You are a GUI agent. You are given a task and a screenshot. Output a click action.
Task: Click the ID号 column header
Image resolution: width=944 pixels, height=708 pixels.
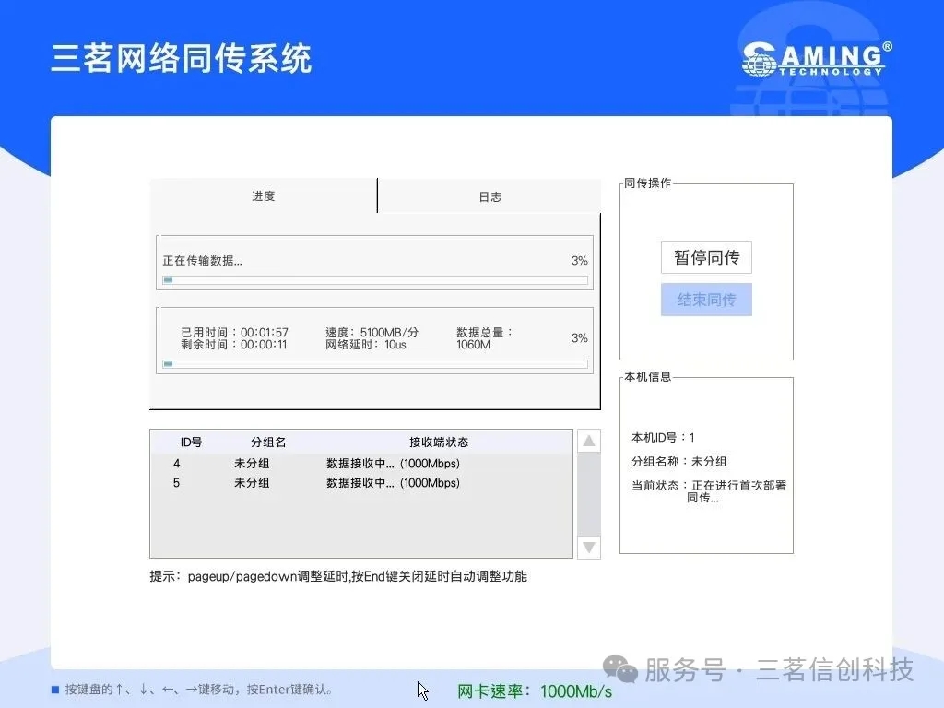[x=191, y=442]
